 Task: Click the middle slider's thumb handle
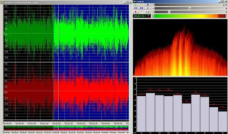(190, 8)
